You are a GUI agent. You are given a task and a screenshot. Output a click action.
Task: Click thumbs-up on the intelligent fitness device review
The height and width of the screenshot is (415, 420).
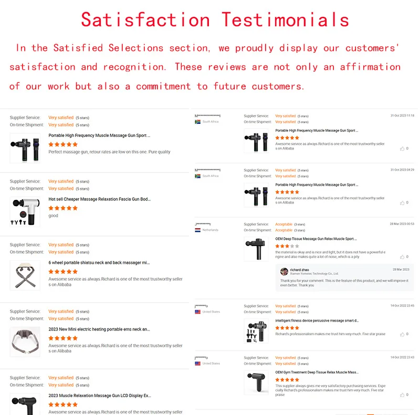pos(402,334)
